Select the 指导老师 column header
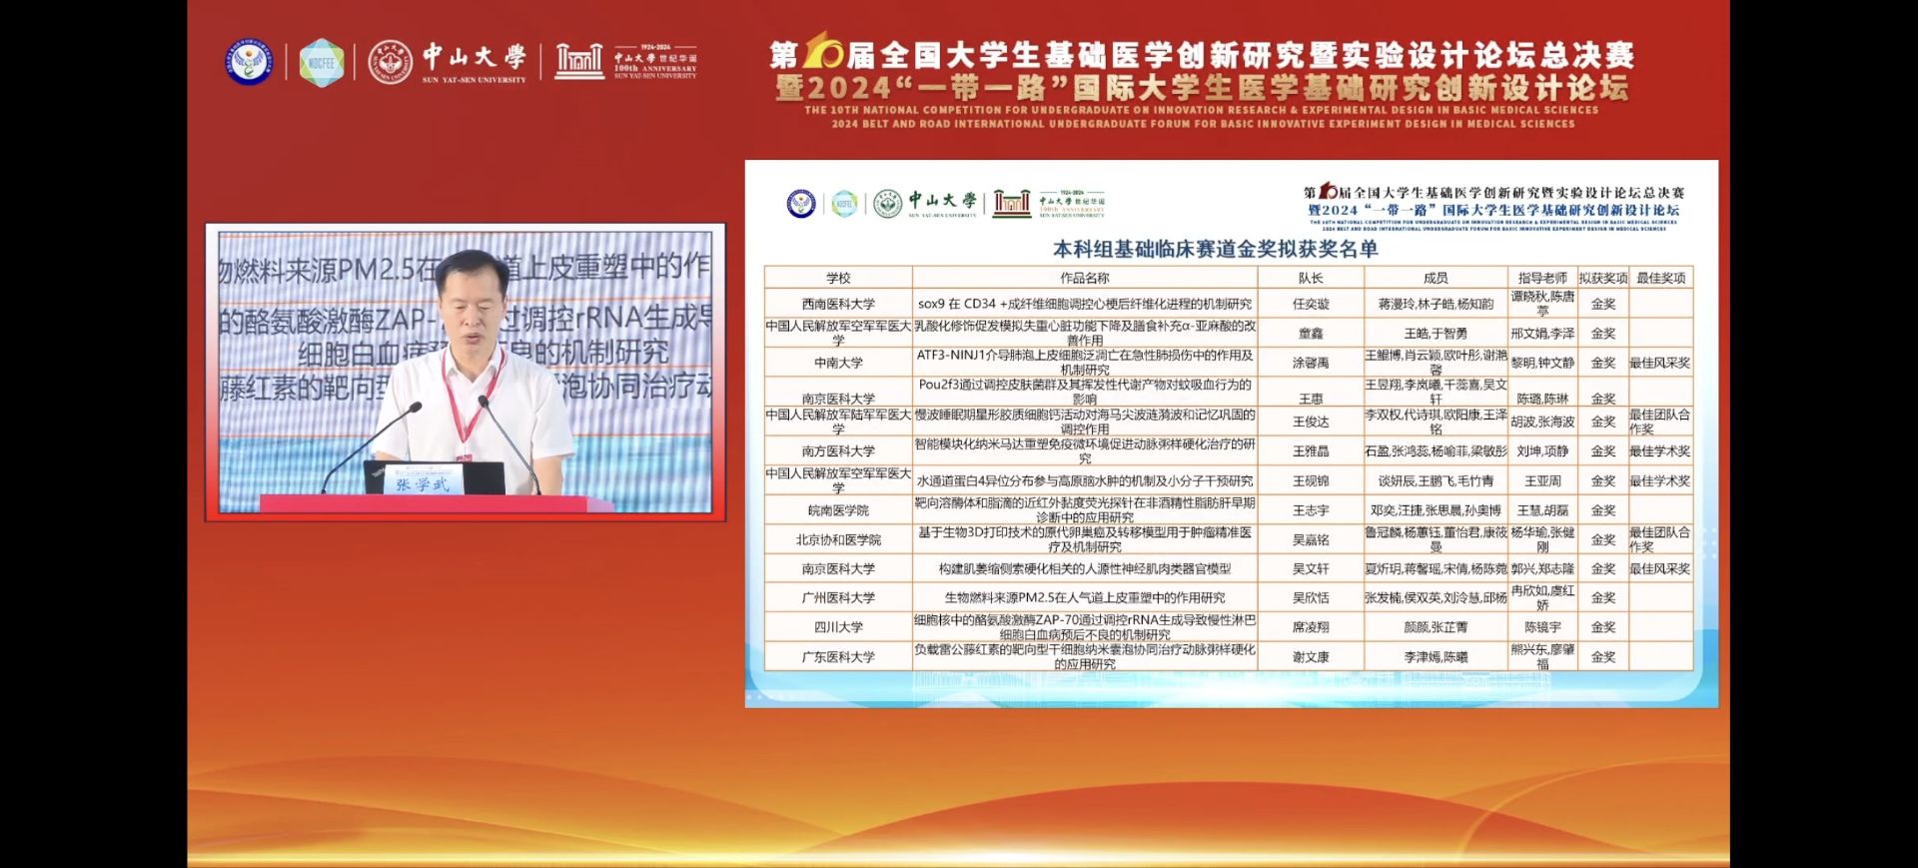Screen dimensions: 1918x868 (1542, 278)
